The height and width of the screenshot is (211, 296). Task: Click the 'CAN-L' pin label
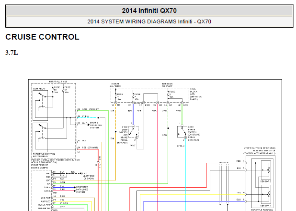(x=47, y=191)
